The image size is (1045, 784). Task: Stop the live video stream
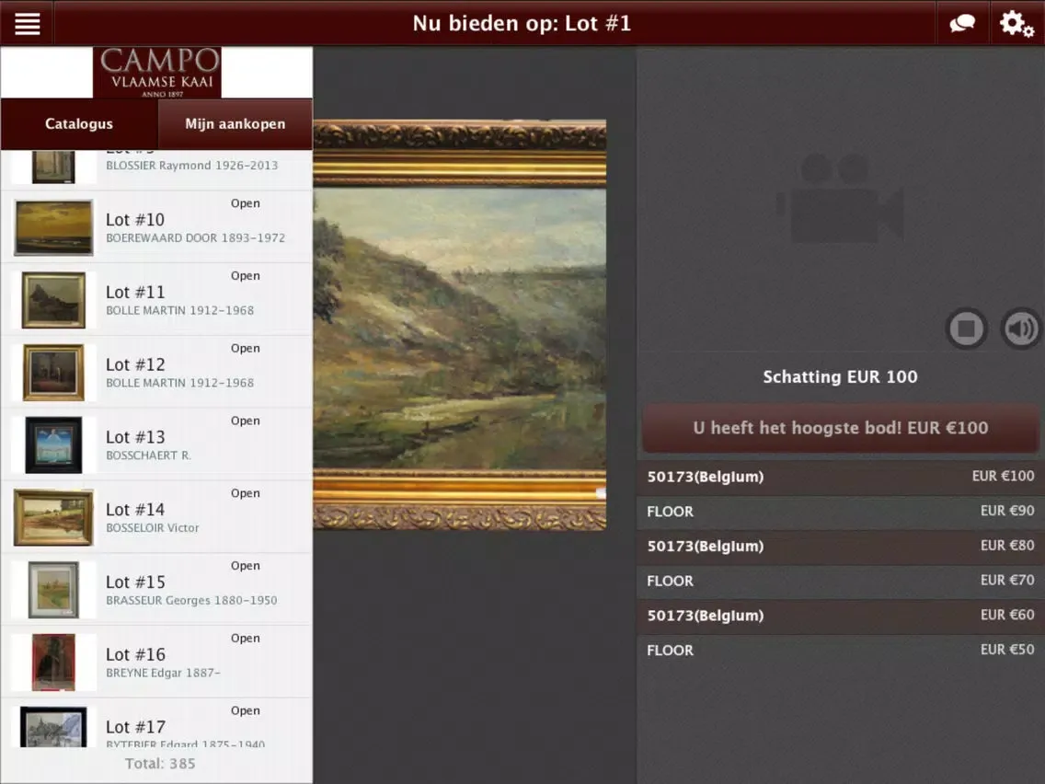[967, 328]
